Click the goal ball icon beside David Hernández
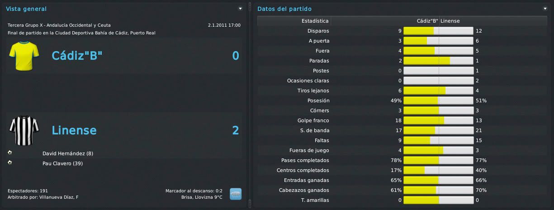This screenshot has height=210, width=554. 10,153
